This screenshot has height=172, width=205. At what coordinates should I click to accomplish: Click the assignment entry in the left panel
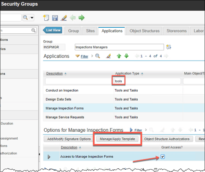(x=9, y=138)
